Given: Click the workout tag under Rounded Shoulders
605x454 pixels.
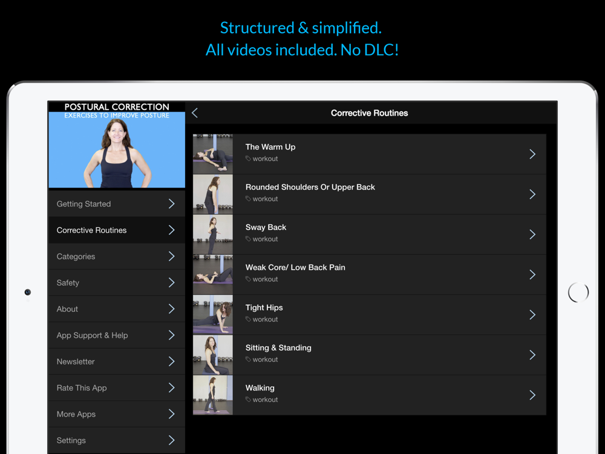Looking at the screenshot, I should (261, 199).
